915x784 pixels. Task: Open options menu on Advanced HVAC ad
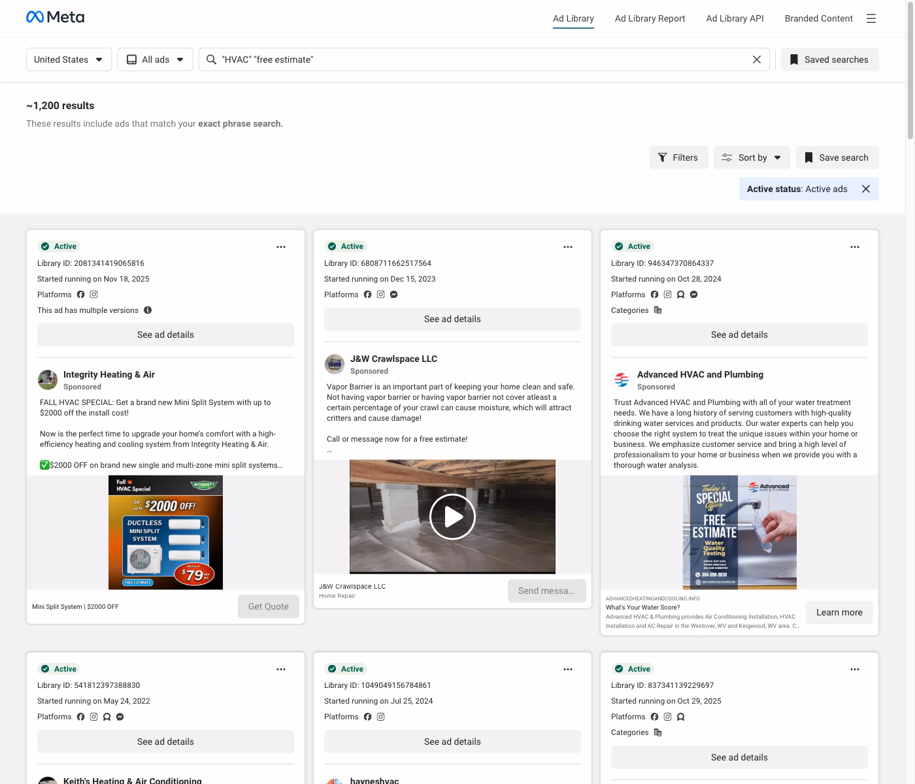[x=854, y=247]
